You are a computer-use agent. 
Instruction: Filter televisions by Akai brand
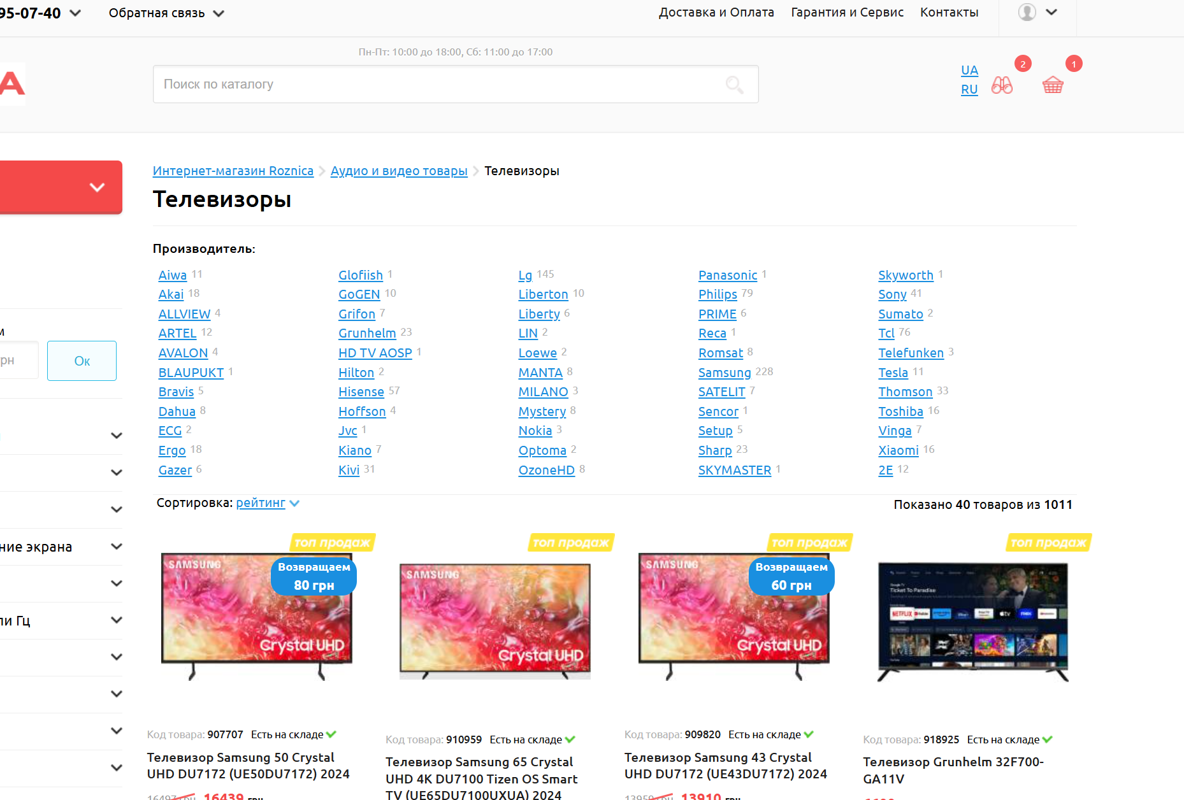coord(171,294)
